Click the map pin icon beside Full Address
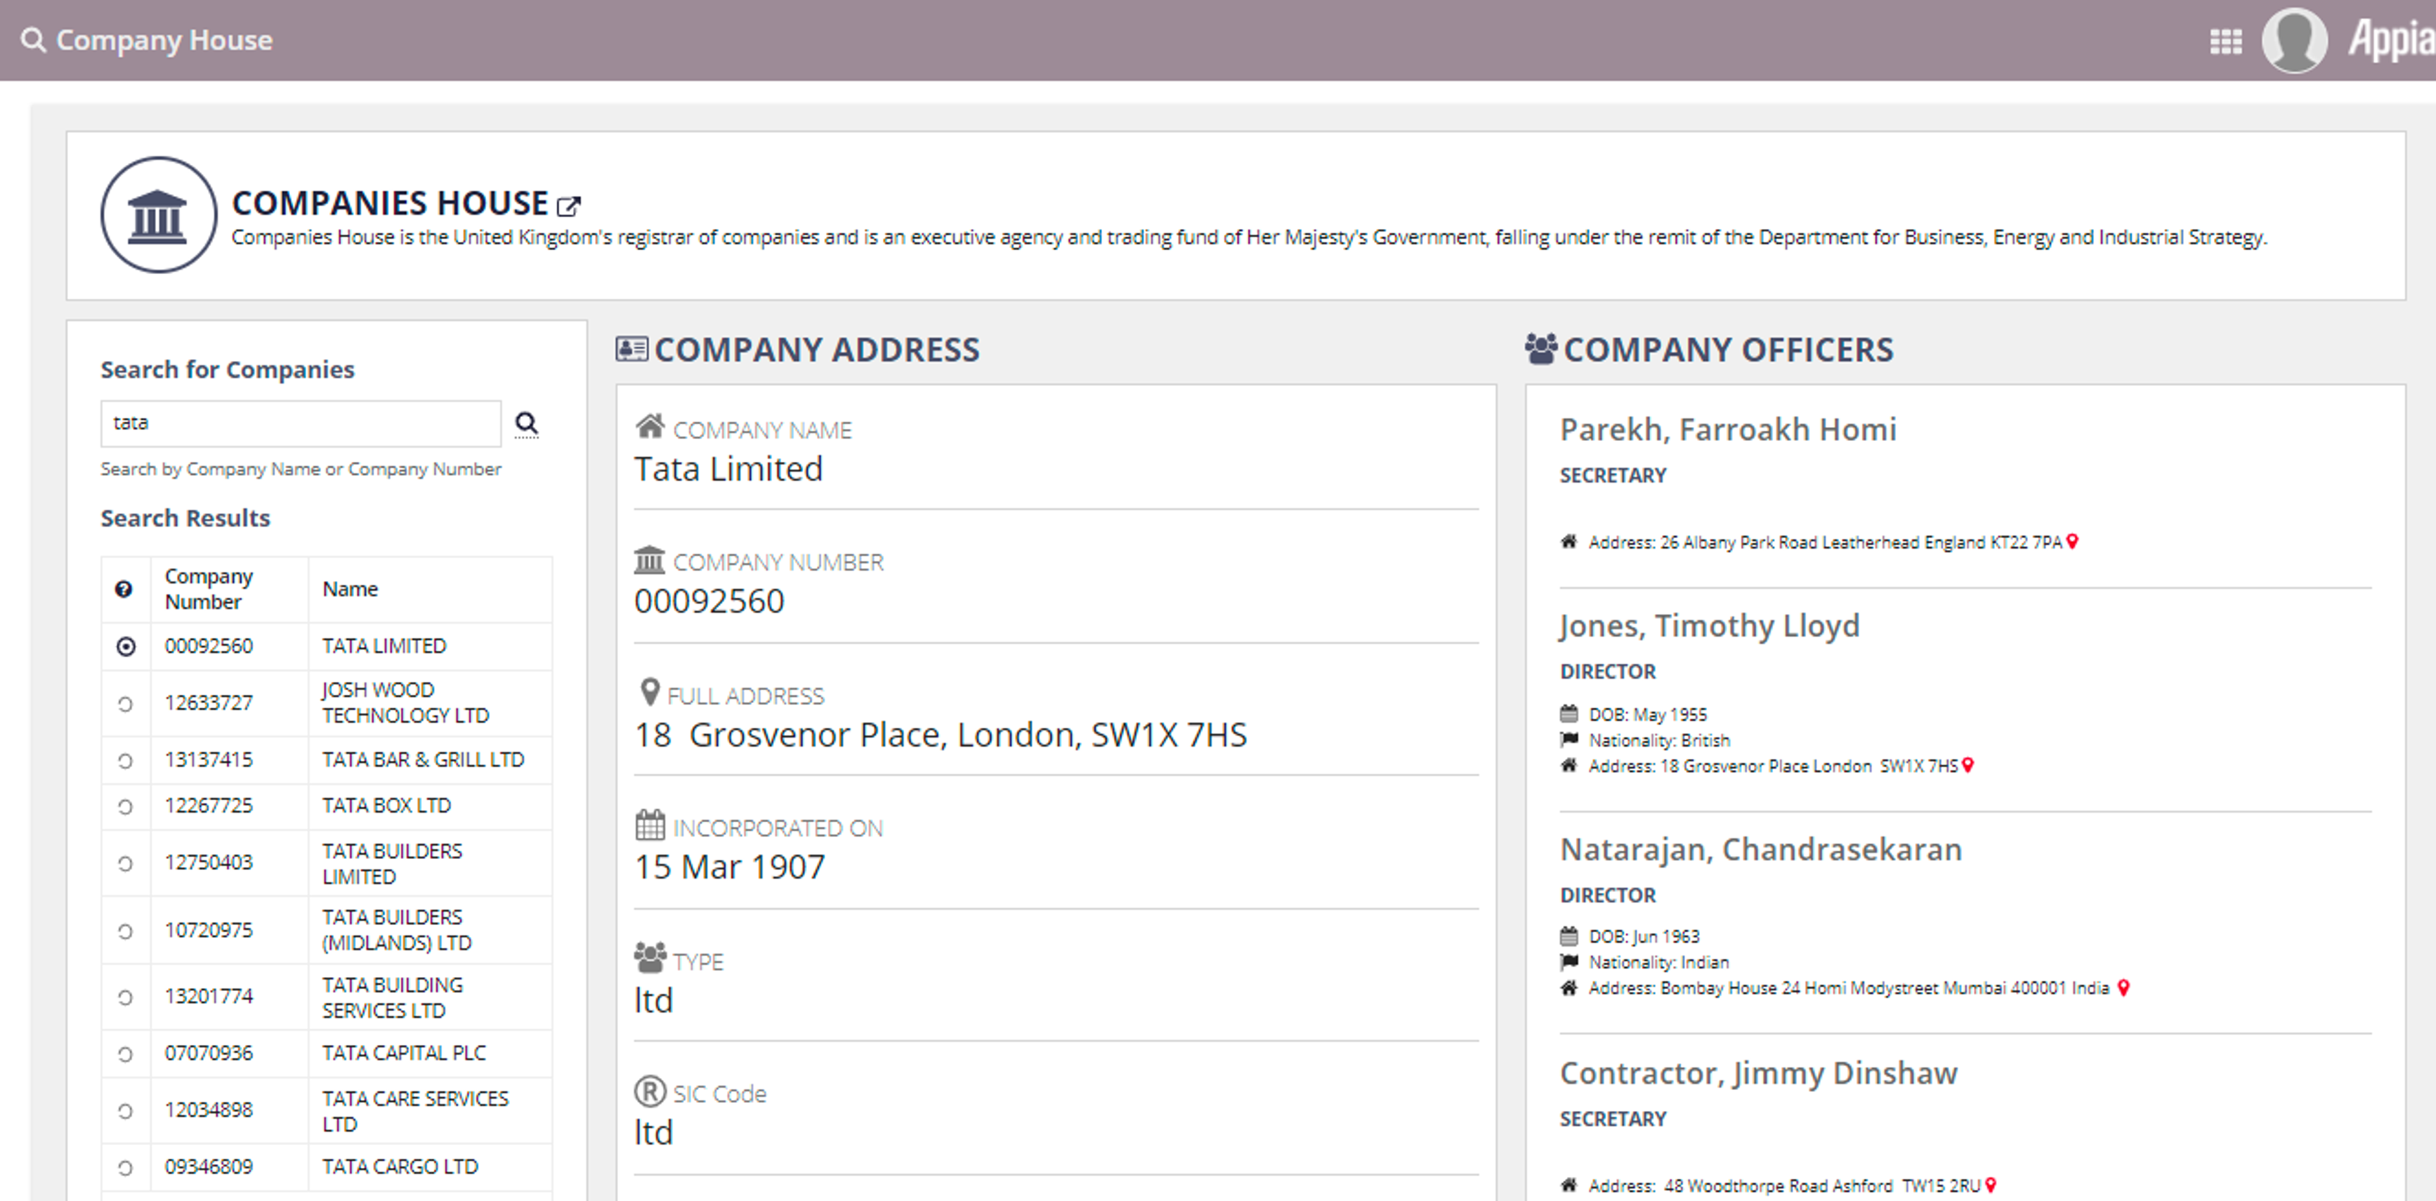Viewport: 2436px width, 1201px height. [650, 692]
